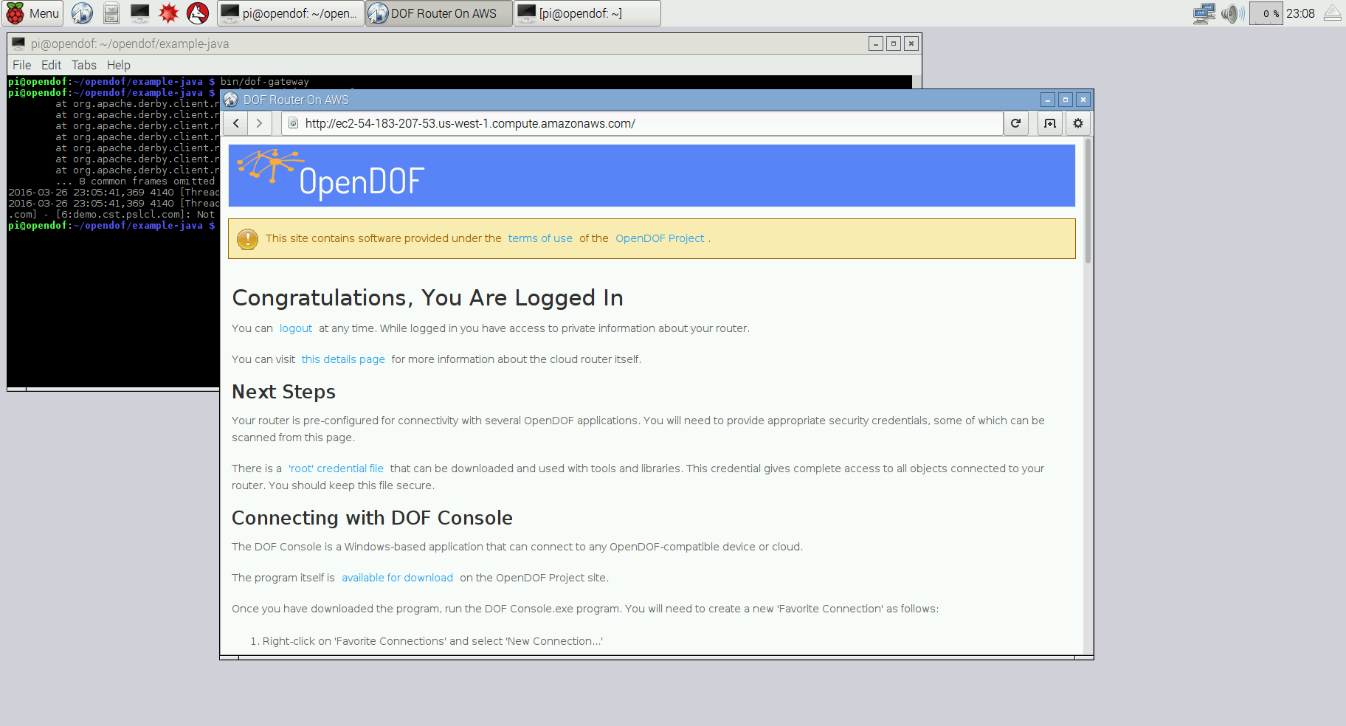The image size is (1346, 726).
Task: Click the clock showing 23:08
Action: [x=1300, y=13]
